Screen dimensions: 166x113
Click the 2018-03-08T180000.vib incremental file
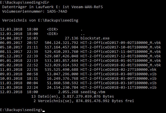pyautogui.click(x=118, y=74)
